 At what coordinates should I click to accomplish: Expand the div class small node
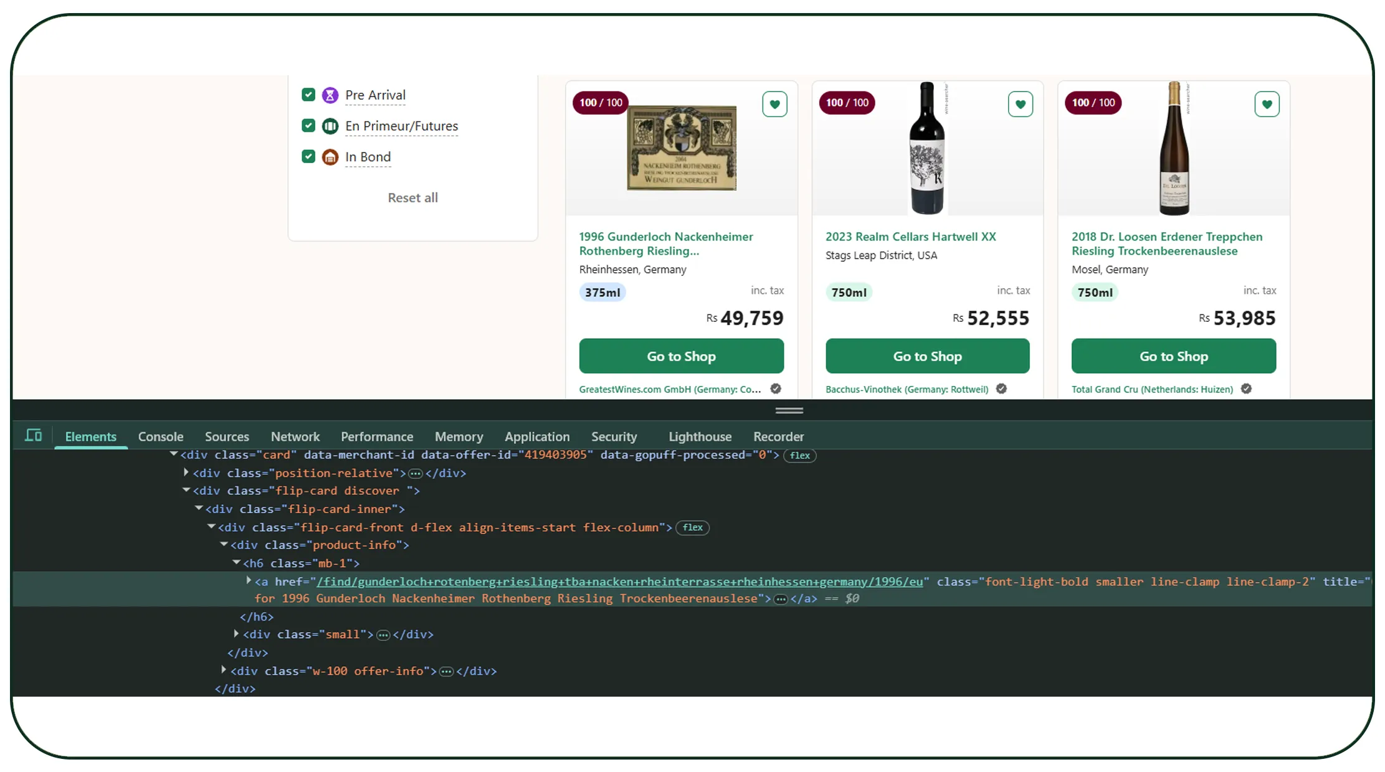pos(236,633)
